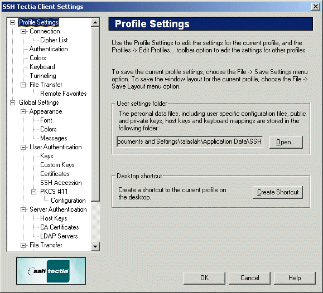Open the Keys page under User Authentication
The image size is (323, 293).
[47, 156]
